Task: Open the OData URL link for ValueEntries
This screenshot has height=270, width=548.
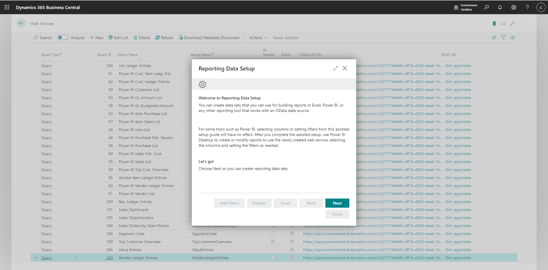Action: click(372, 250)
